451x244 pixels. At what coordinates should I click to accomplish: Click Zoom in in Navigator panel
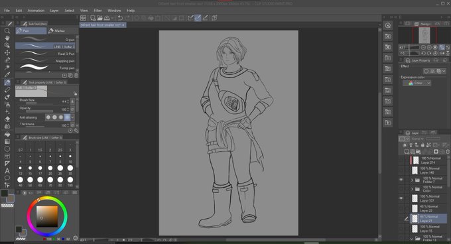pyautogui.click(x=429, y=48)
